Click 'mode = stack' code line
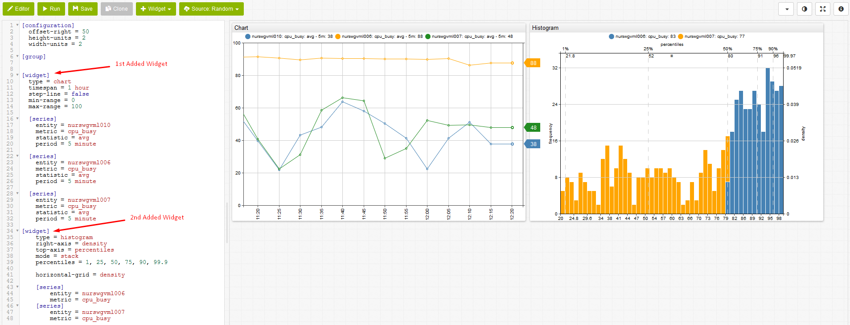The width and height of the screenshot is (850, 325). (x=57, y=256)
